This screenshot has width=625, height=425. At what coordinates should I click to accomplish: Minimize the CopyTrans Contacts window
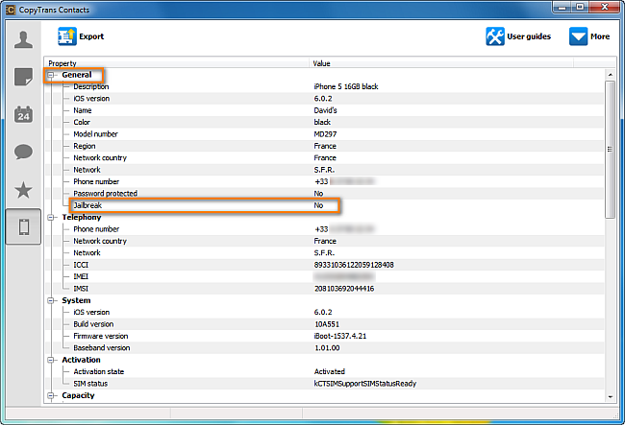(x=562, y=7)
